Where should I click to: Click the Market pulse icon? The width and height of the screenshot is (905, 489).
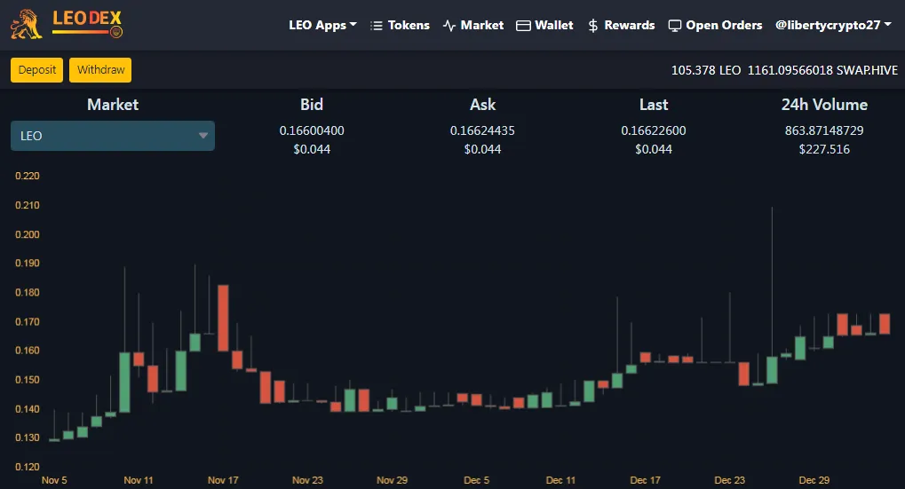coord(449,26)
